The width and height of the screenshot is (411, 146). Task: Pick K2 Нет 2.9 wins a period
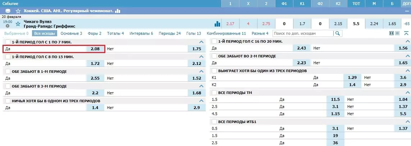tap(403, 85)
